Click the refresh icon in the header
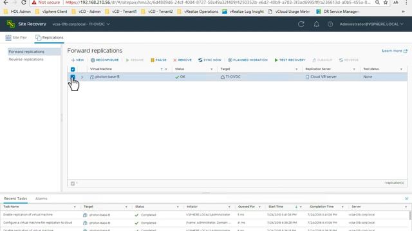Image resolution: width=412 pixels, height=231 pixels. 301,24
